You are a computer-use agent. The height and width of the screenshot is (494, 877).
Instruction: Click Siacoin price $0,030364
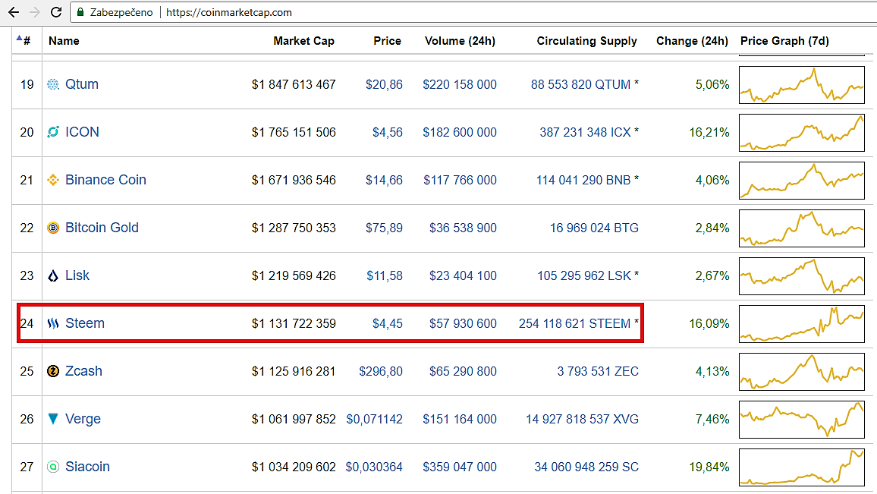pos(373,467)
